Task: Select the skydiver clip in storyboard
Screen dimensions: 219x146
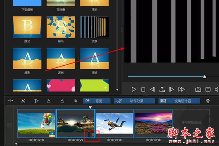Action: click(x=115, y=124)
